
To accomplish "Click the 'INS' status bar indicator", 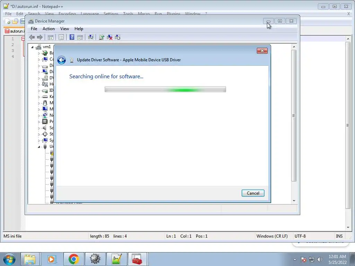I will point(339,236).
